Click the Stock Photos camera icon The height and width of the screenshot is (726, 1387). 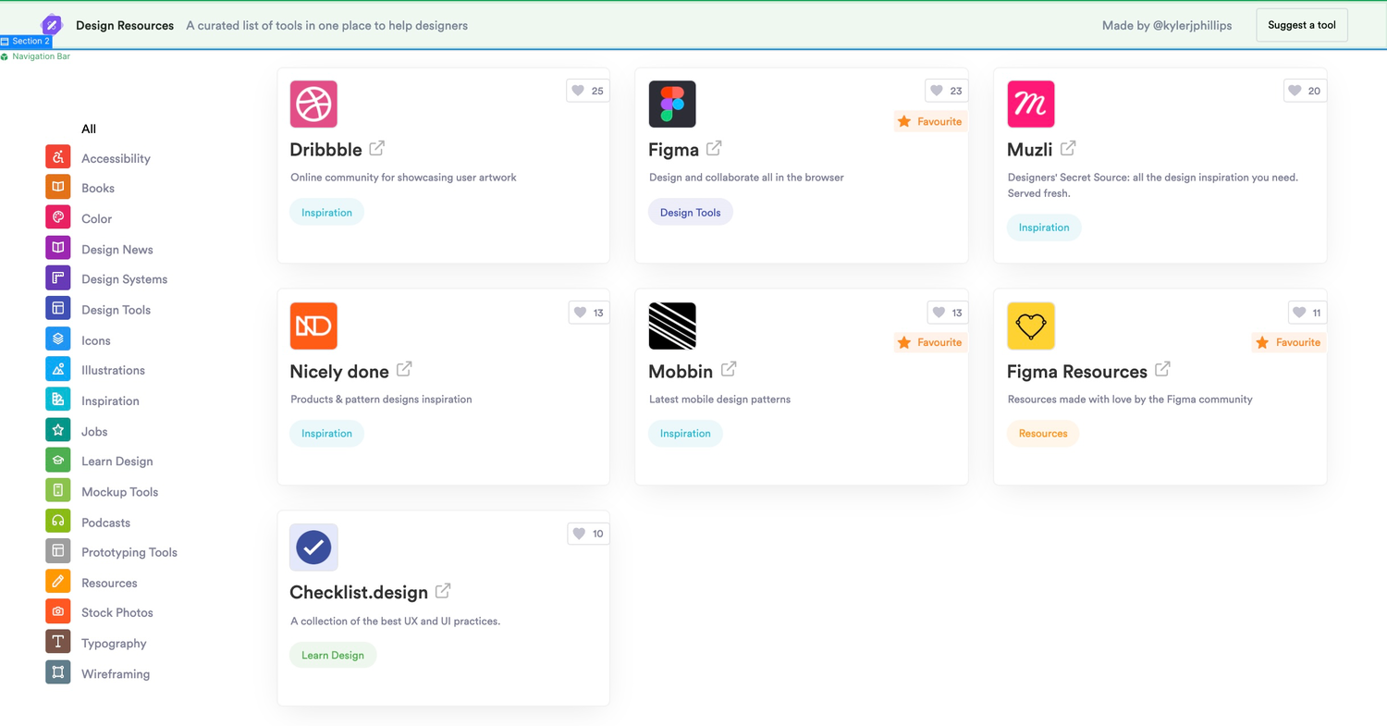coord(58,611)
